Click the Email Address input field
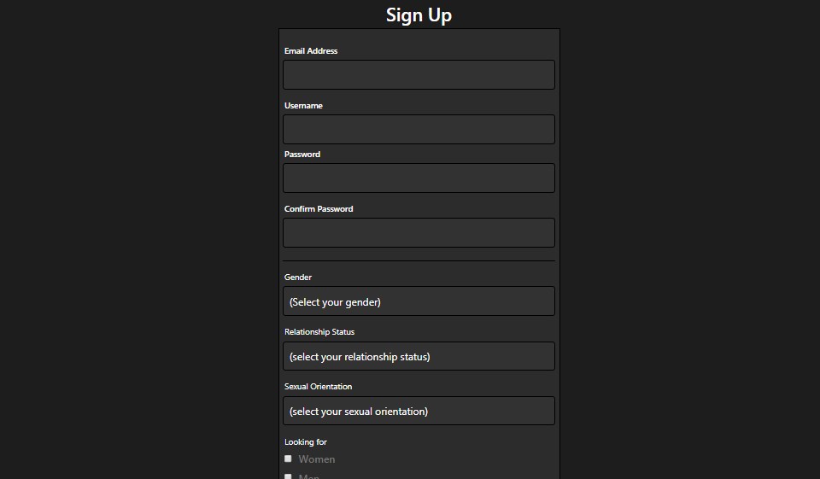 click(419, 75)
